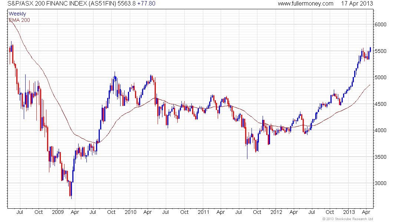The height and width of the screenshot is (222, 408).
Task: Click the 3500 price axis label
Action: 381,157
